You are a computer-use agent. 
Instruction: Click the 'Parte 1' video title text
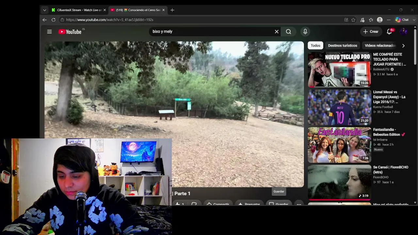182,194
